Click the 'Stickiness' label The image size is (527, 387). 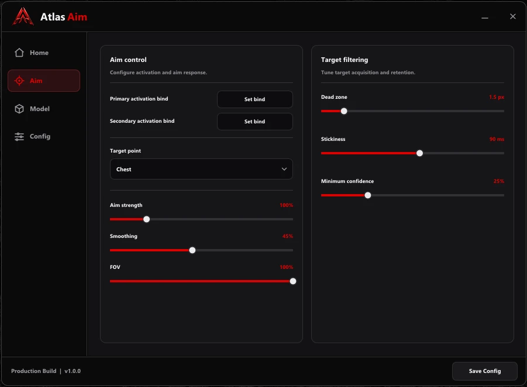(333, 139)
